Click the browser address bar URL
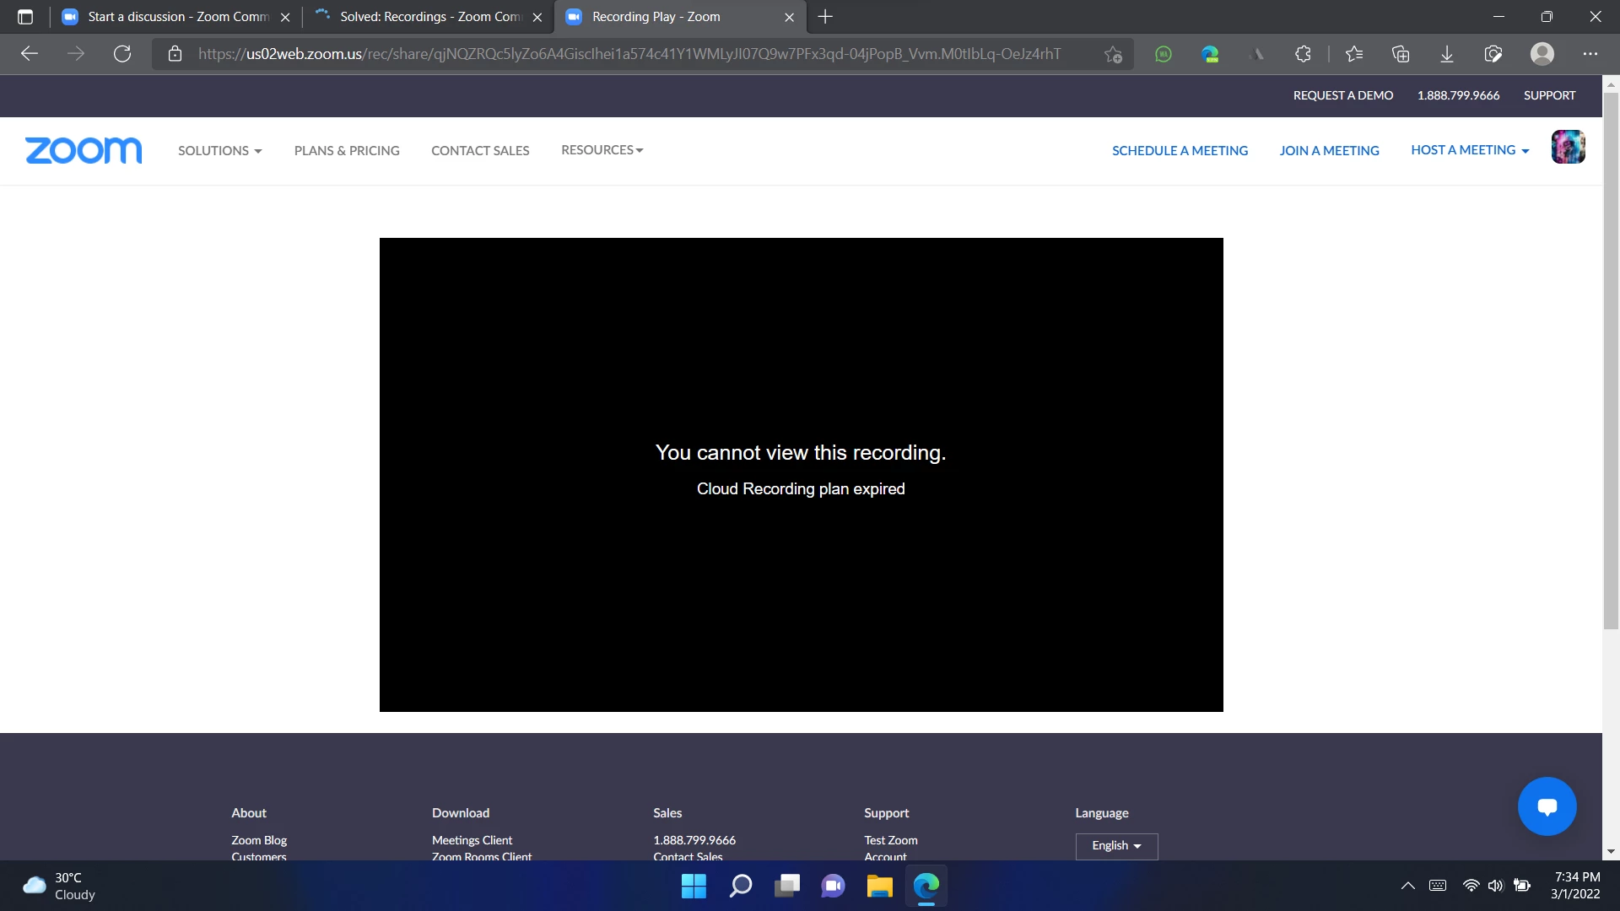Image resolution: width=1620 pixels, height=911 pixels. [629, 54]
